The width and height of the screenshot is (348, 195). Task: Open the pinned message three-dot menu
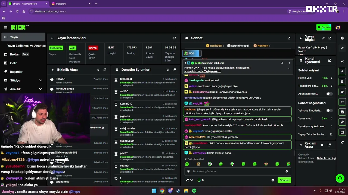(289, 63)
